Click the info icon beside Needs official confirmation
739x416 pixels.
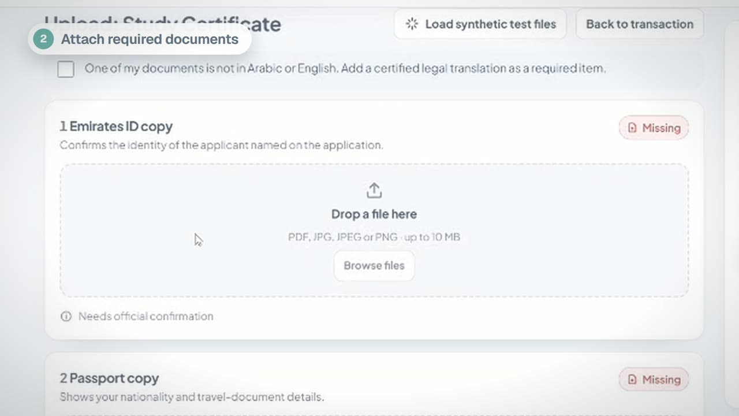coord(66,317)
